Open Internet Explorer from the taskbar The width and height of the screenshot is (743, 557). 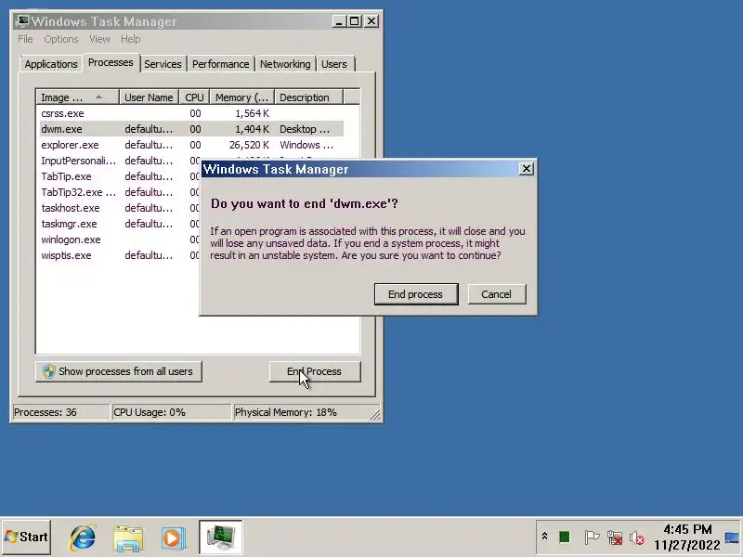tap(83, 538)
